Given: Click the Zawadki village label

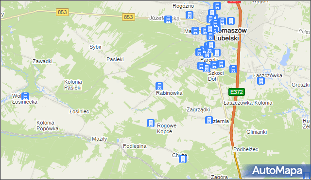Looking at the screenshot, I should click(x=42, y=61).
